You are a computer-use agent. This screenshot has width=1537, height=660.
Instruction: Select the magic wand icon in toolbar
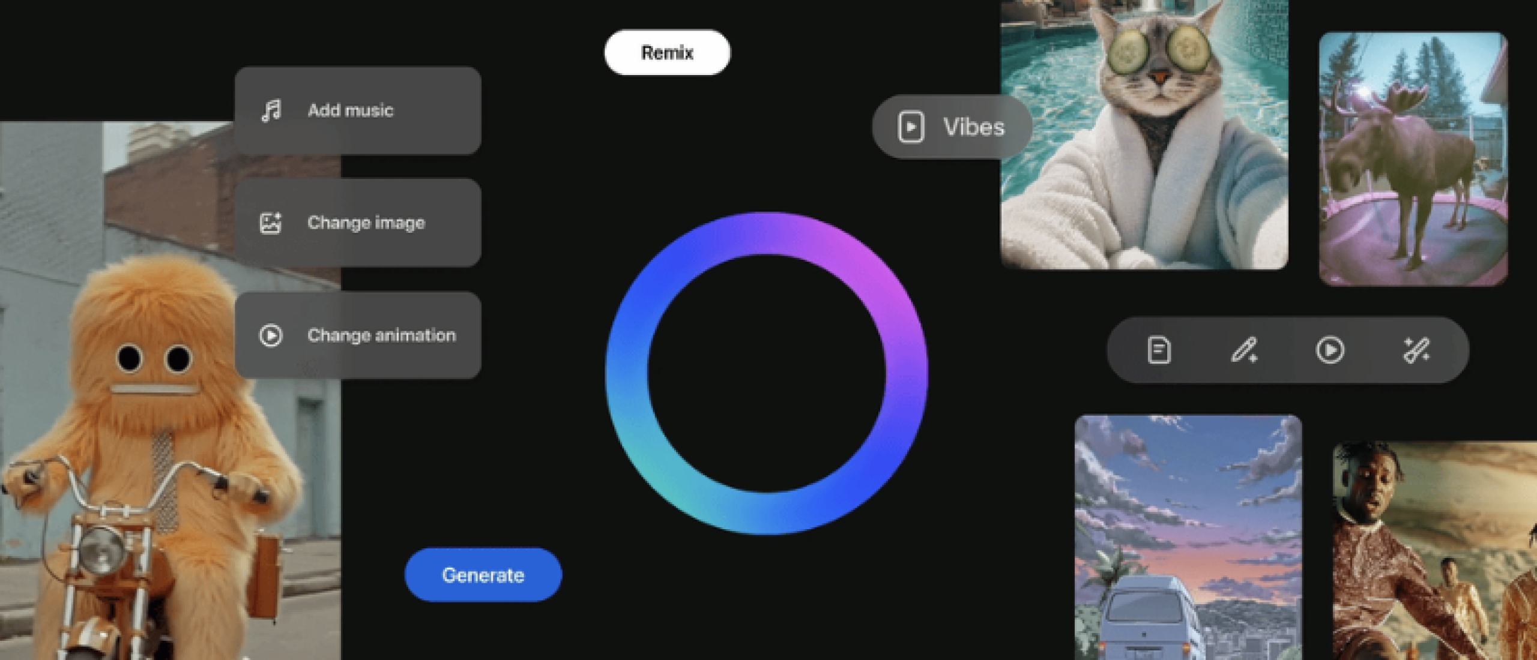click(1416, 350)
